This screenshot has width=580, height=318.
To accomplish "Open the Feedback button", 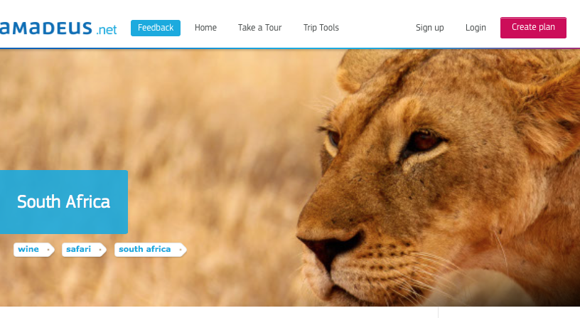I will 156,28.
